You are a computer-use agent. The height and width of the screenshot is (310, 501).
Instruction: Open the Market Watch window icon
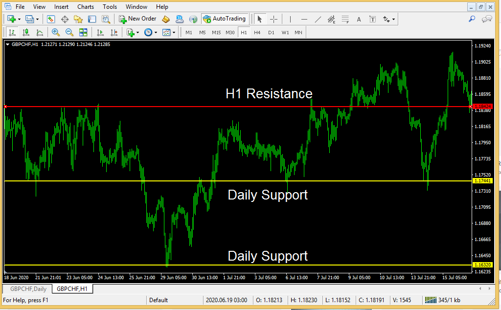[51, 19]
